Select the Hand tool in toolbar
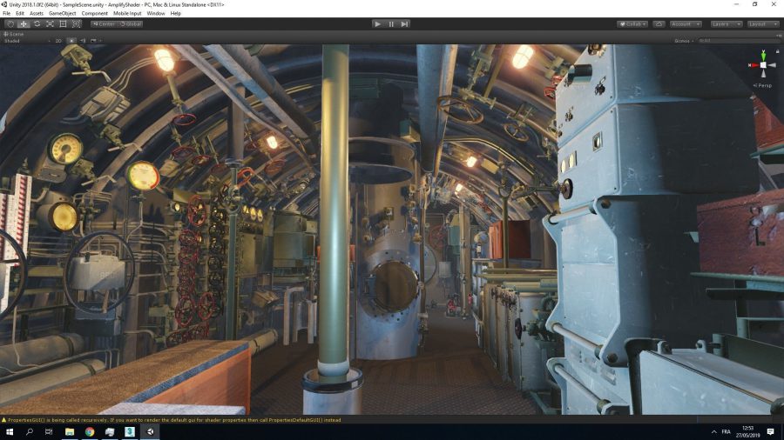Viewport: 784px width, 440px height. pyautogui.click(x=10, y=23)
